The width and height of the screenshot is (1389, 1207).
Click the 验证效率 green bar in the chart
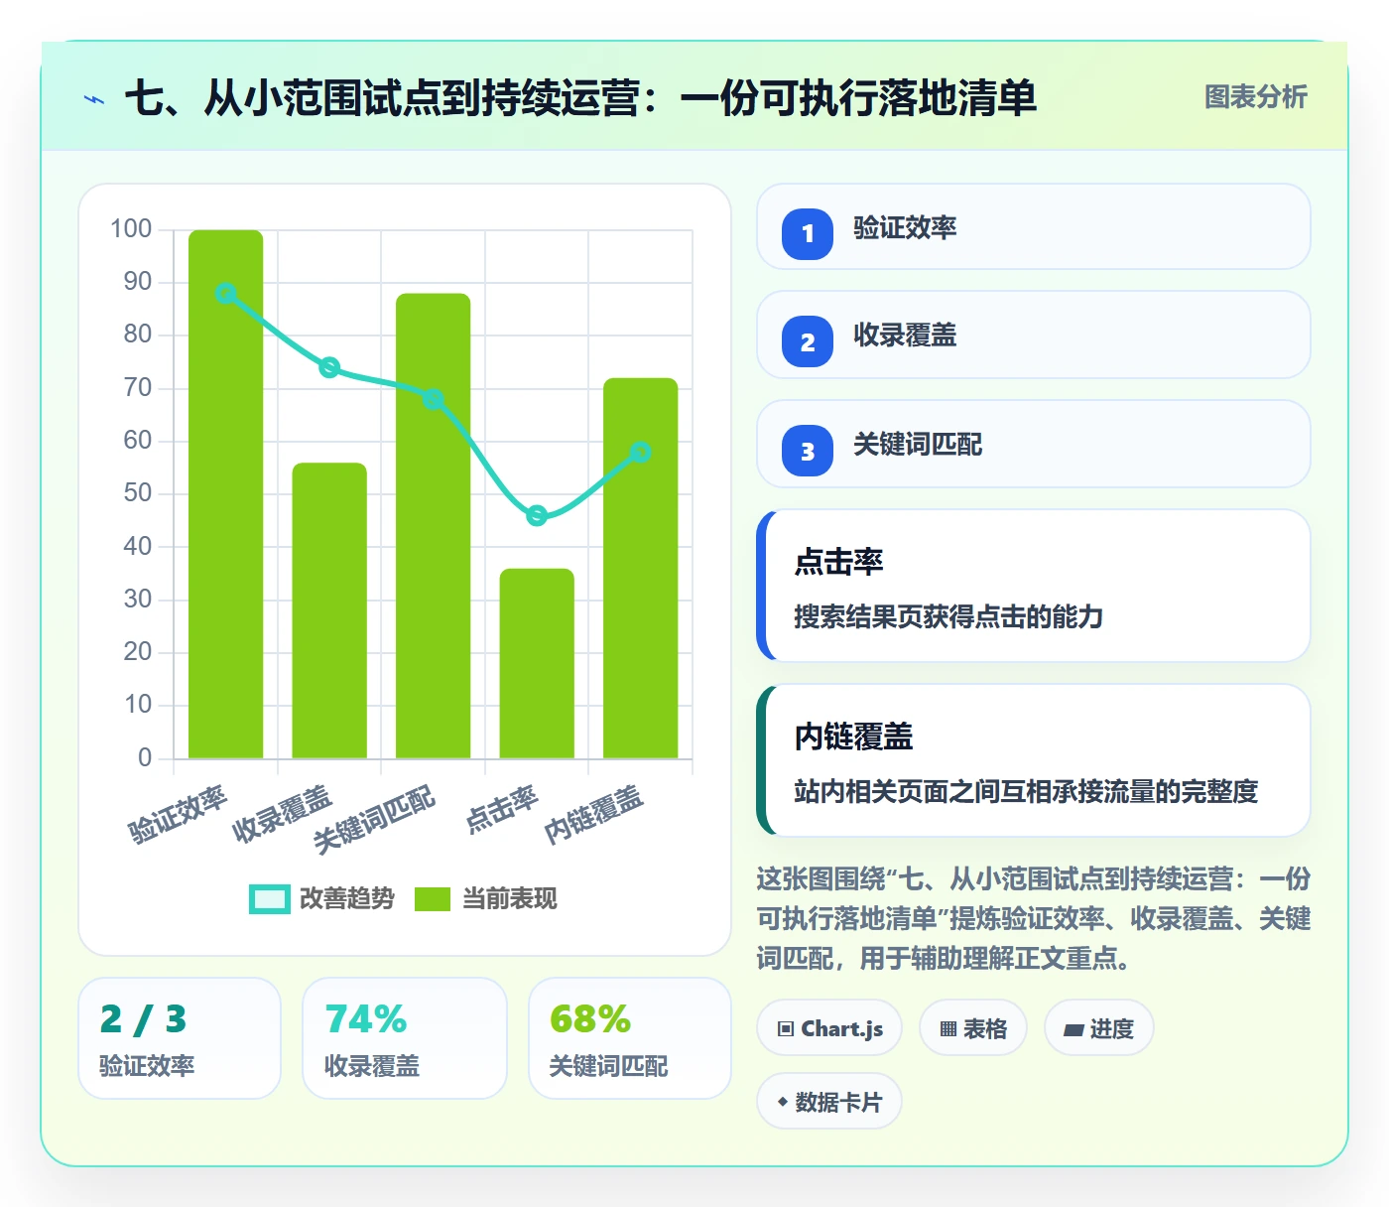(x=226, y=494)
